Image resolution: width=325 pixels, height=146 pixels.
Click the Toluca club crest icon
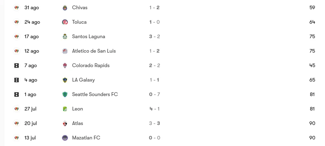65,22
